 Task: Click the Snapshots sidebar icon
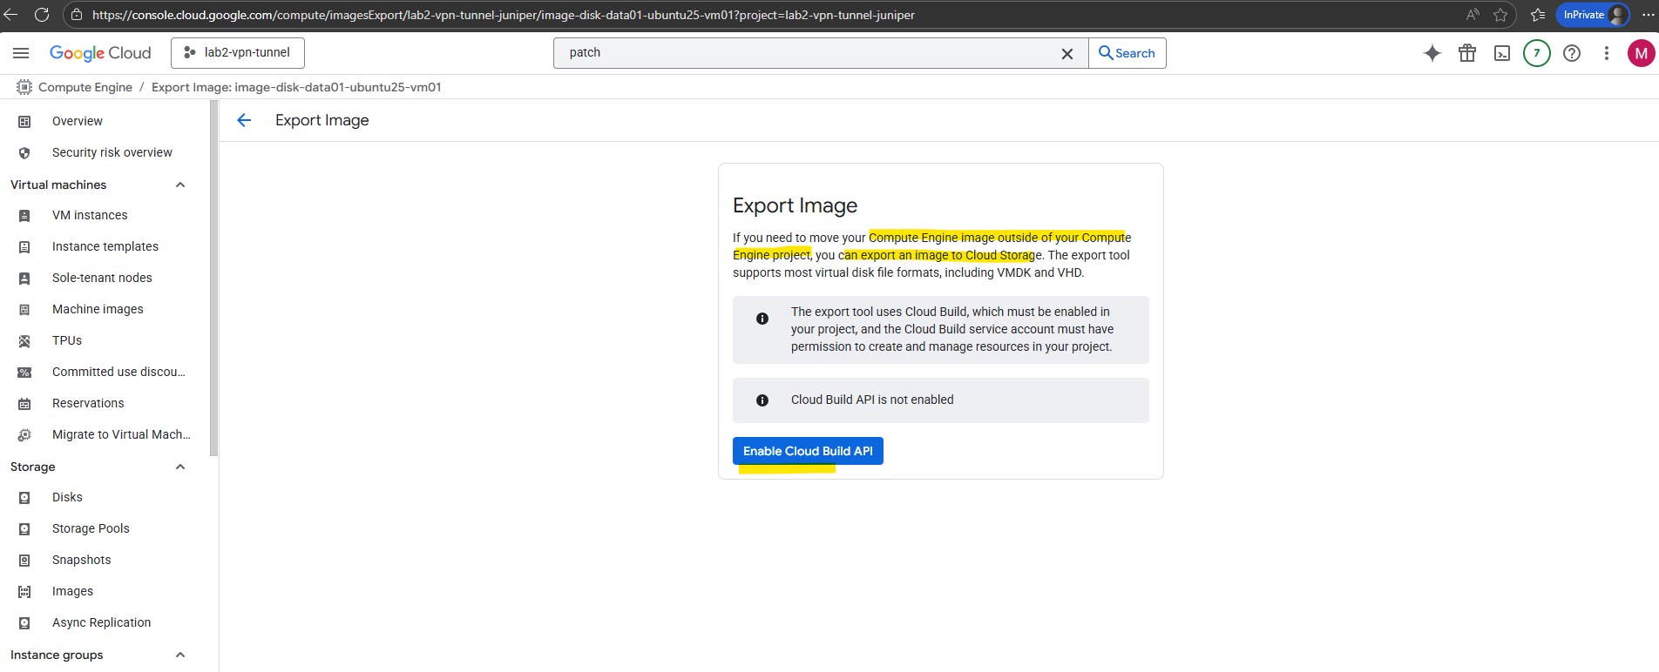point(24,561)
